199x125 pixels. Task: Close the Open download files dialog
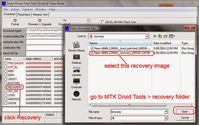(190, 27)
